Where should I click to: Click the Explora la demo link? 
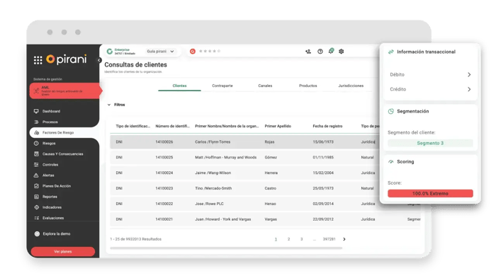click(57, 233)
